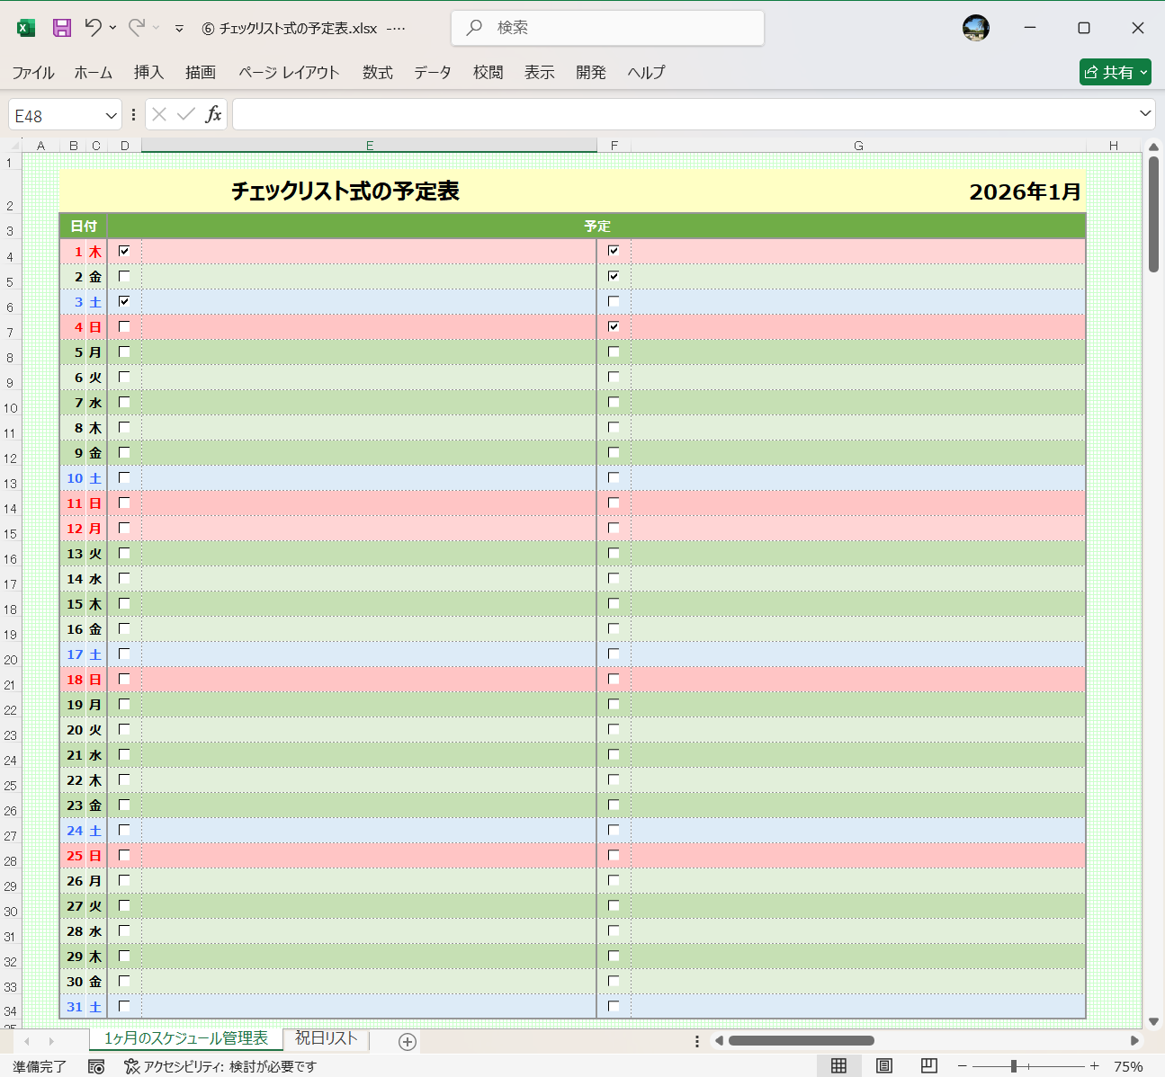Switch to Page Layout view in status bar
Viewport: 1165px width, 1077px height.
click(883, 1065)
